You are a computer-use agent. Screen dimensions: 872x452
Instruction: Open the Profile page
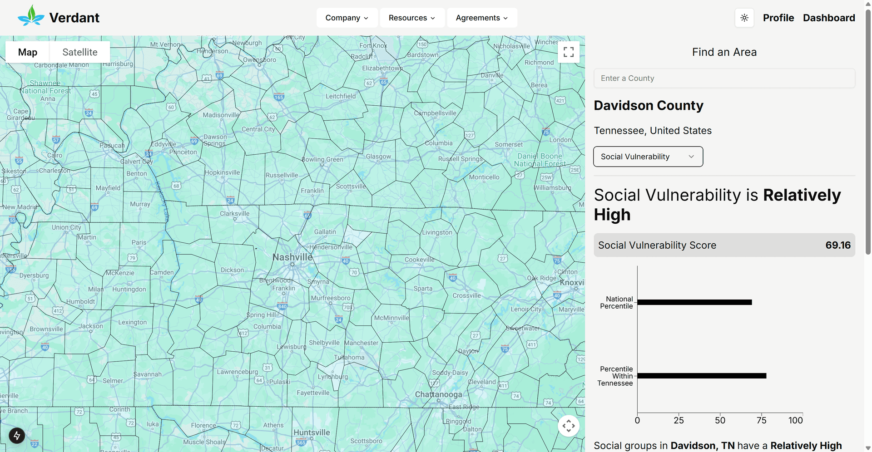point(778,18)
